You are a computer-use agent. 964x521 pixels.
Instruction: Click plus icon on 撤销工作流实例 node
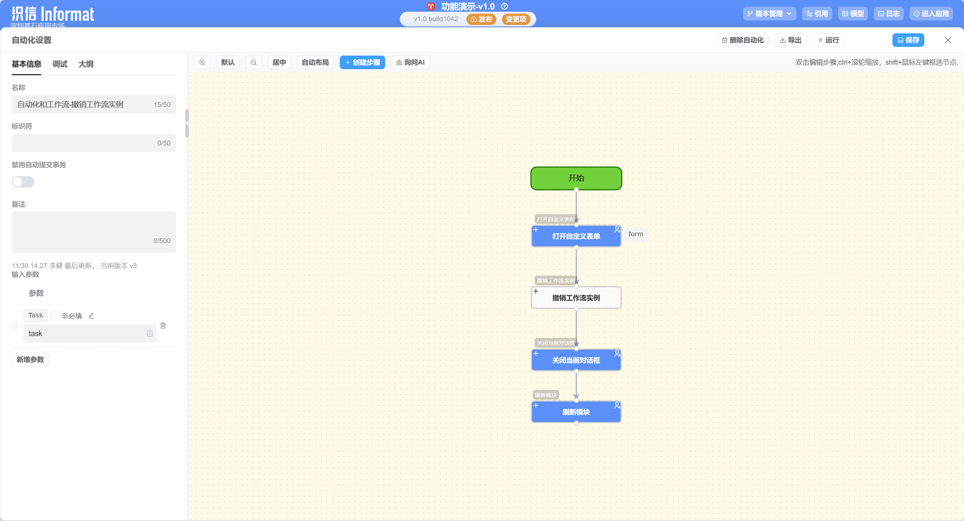536,291
